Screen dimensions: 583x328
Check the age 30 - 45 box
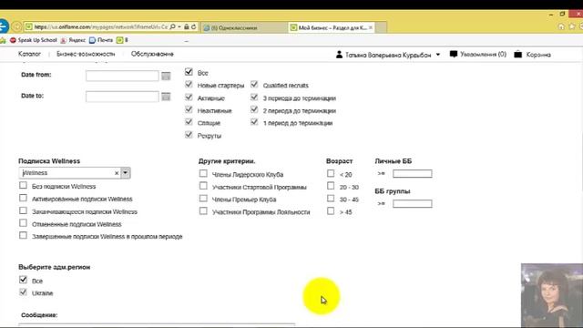[331, 199]
